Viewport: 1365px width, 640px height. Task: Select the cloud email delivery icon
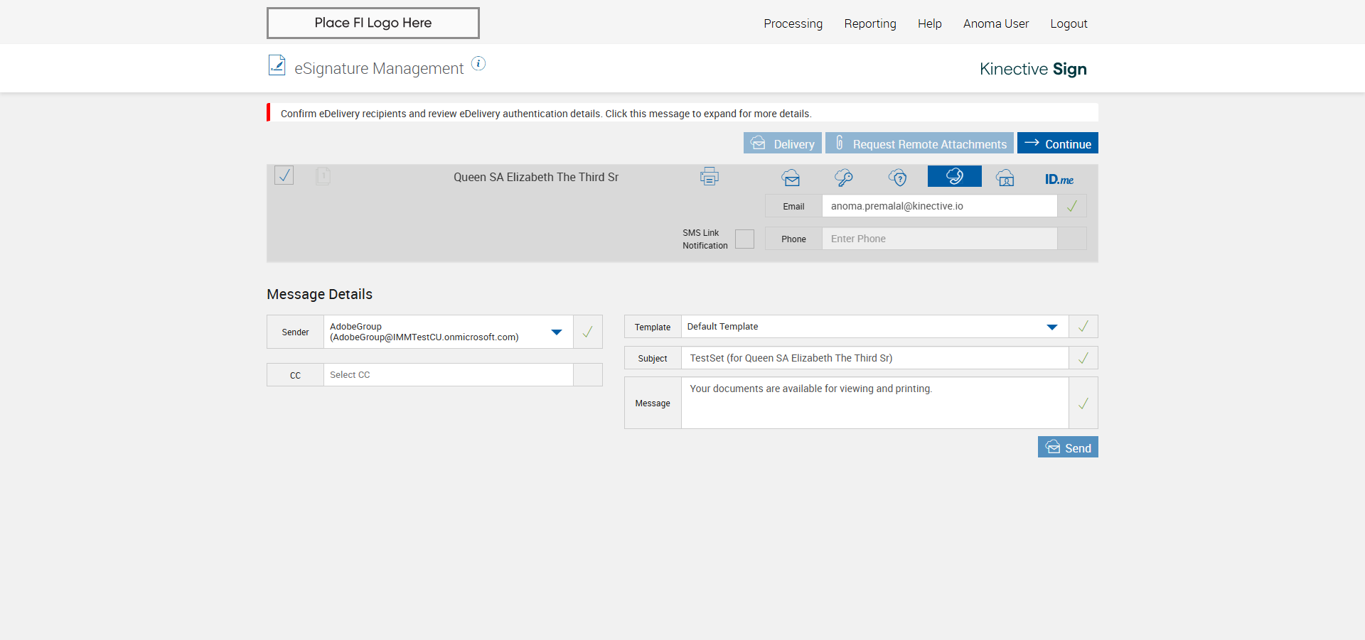pos(791,178)
